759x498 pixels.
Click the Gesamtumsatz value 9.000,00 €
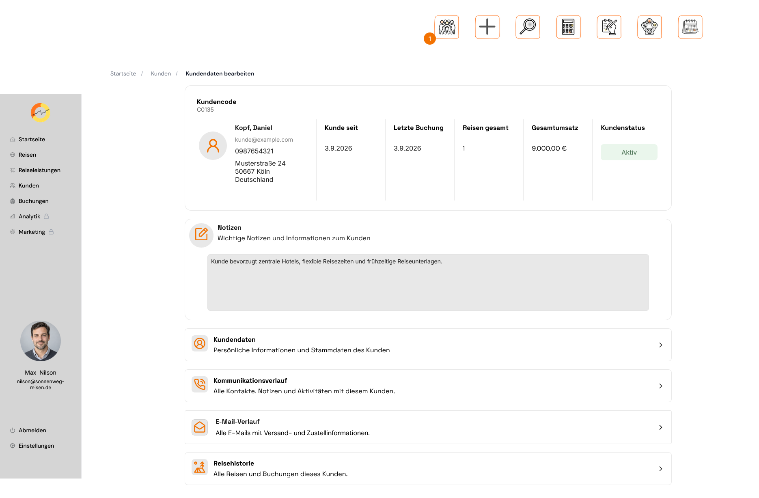click(549, 148)
